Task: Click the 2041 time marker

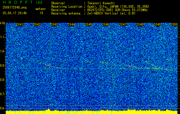Action: (20, 25)
